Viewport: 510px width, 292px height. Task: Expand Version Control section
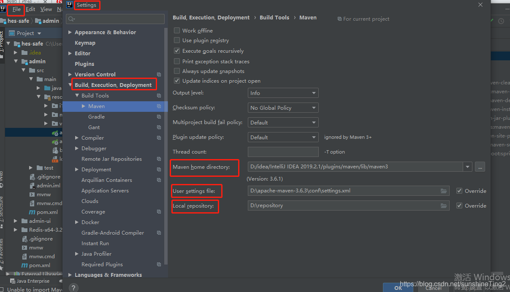pos(70,74)
